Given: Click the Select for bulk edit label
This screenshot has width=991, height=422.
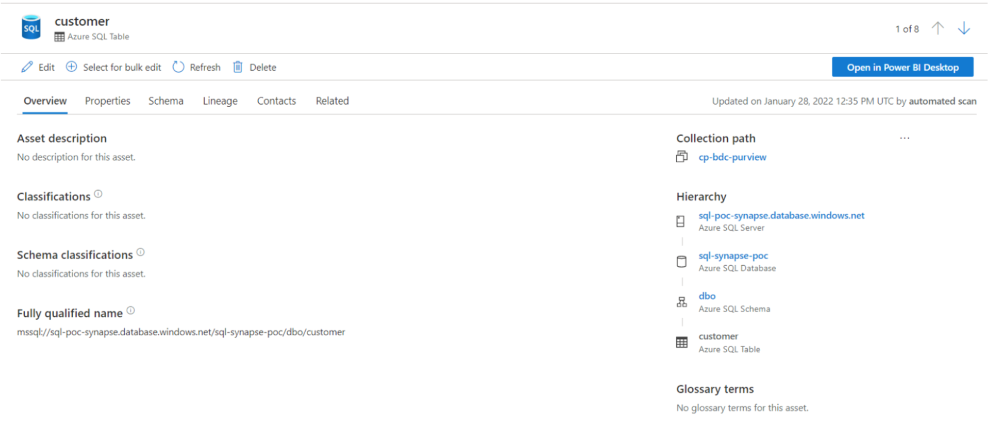Looking at the screenshot, I should (x=122, y=67).
